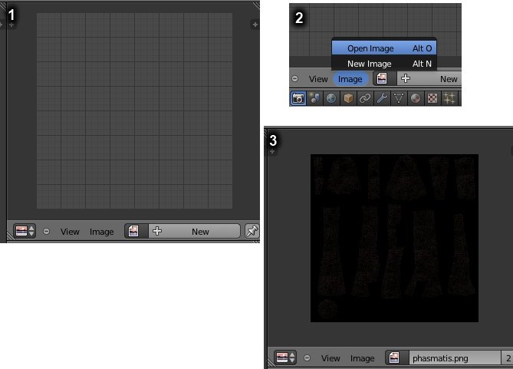Expand the hidden left-side region plus tab in grid editor

click(12, 25)
